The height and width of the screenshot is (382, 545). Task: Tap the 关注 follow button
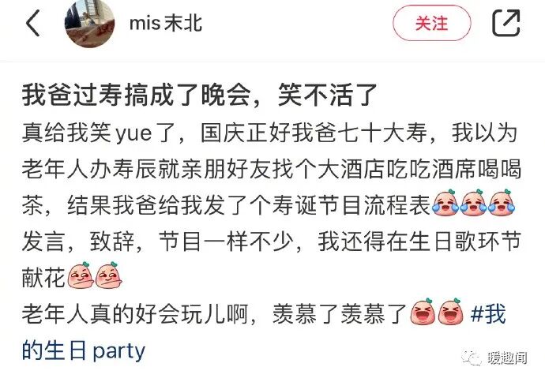pos(432,23)
